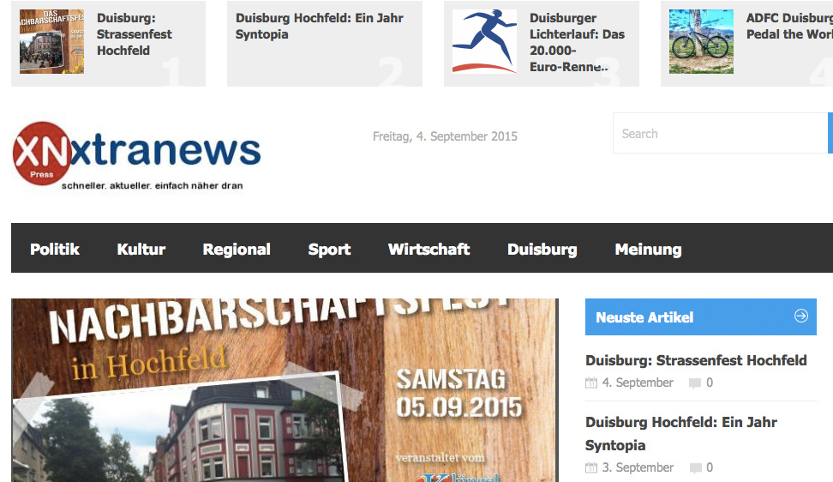Open the Kultur menu

(141, 249)
